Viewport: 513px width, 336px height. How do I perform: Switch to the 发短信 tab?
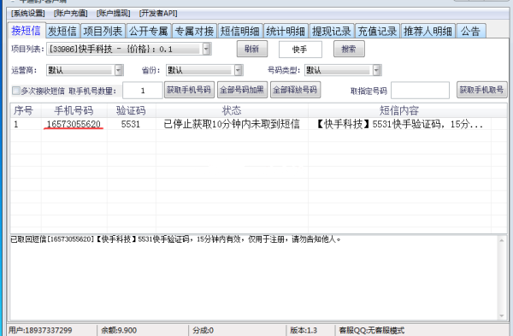(x=62, y=31)
